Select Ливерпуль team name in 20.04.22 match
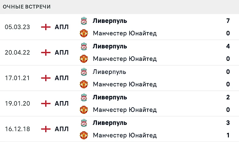The width and height of the screenshot is (239, 142). point(110,46)
